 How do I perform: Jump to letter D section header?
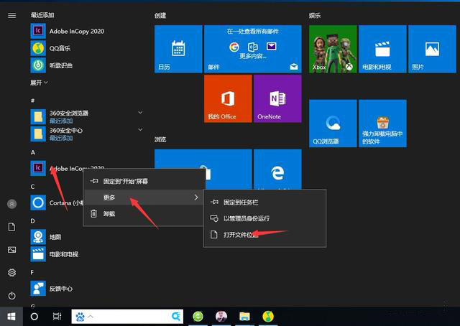coord(32,221)
